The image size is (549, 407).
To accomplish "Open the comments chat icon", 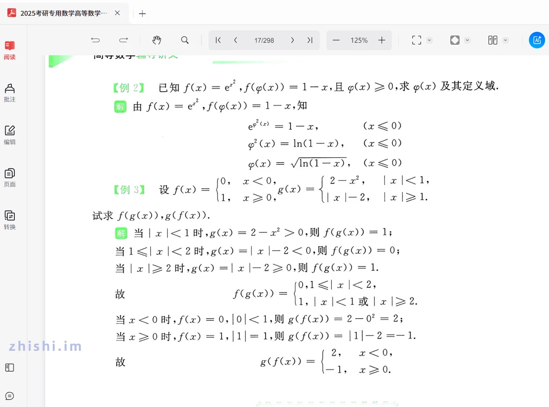I will pyautogui.click(x=10, y=396).
